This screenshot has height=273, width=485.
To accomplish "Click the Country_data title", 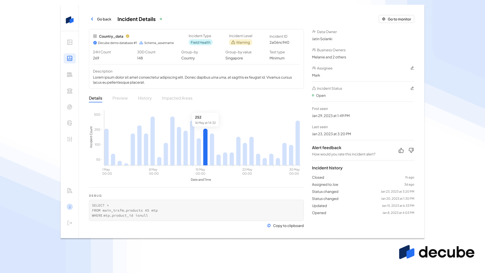I will click(111, 36).
